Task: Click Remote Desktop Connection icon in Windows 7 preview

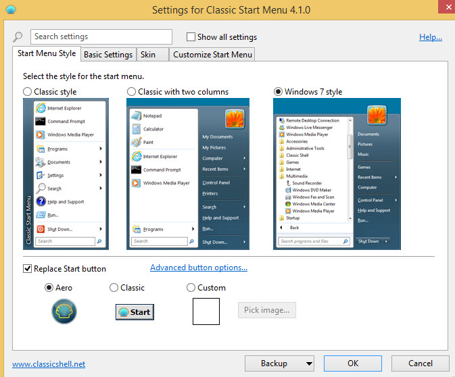Action: [x=281, y=120]
